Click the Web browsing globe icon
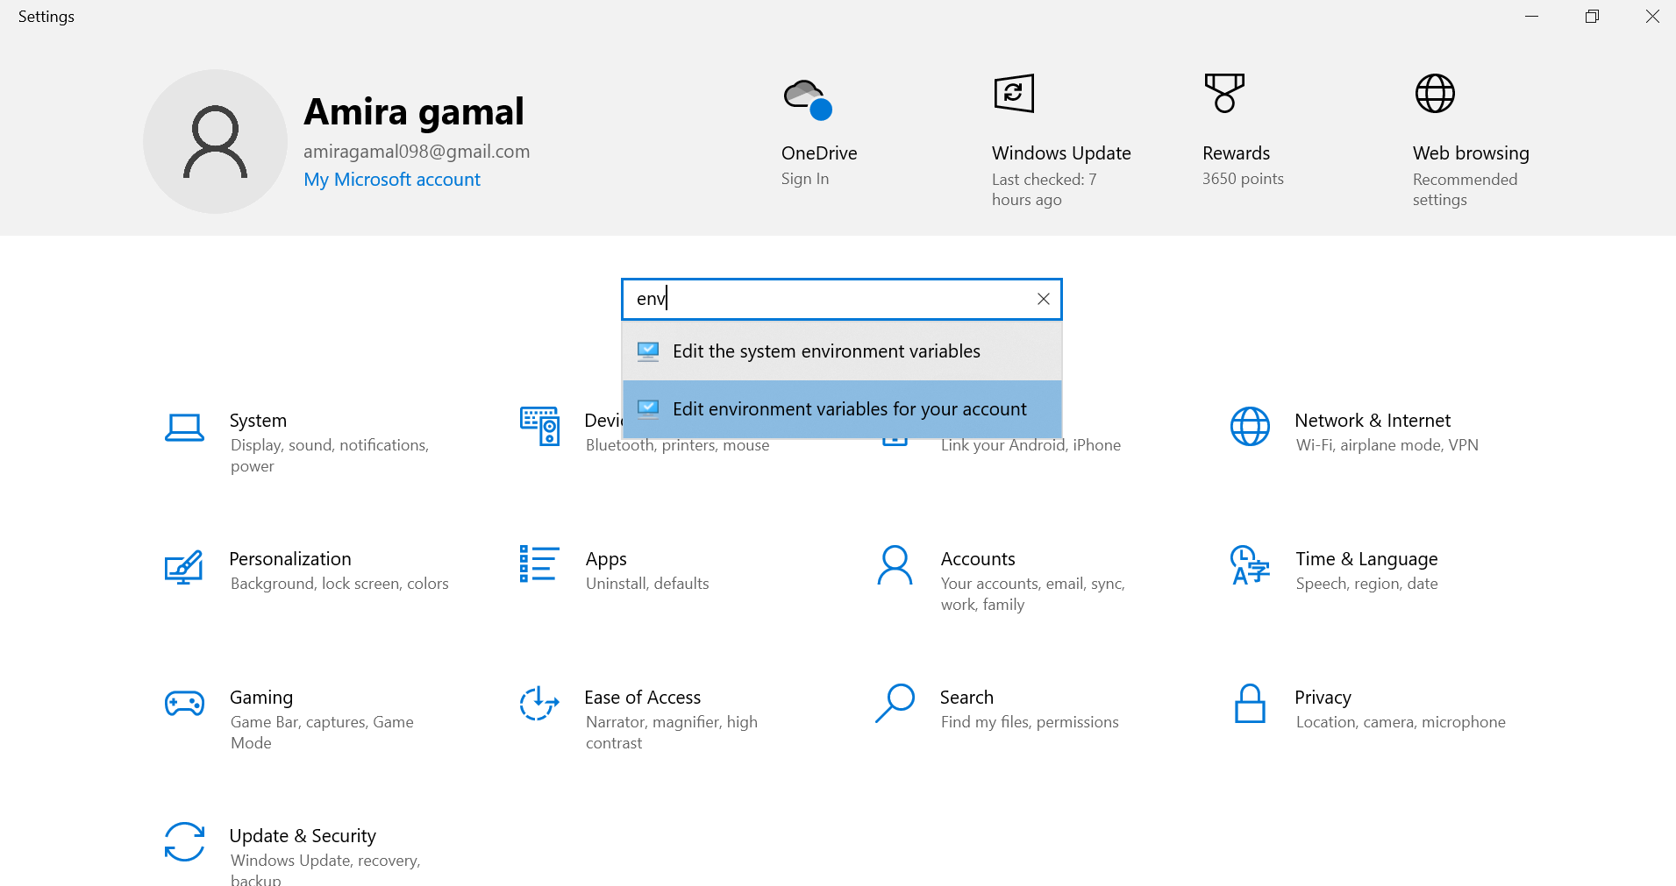 [x=1435, y=93]
